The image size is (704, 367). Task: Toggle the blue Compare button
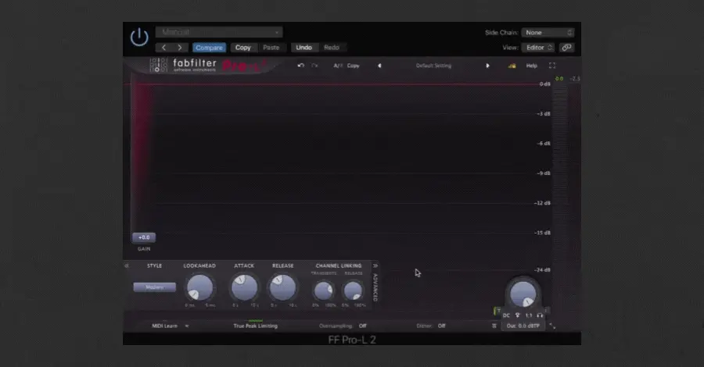pos(209,48)
